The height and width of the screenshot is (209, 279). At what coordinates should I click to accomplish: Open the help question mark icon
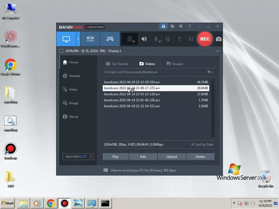[190, 26]
